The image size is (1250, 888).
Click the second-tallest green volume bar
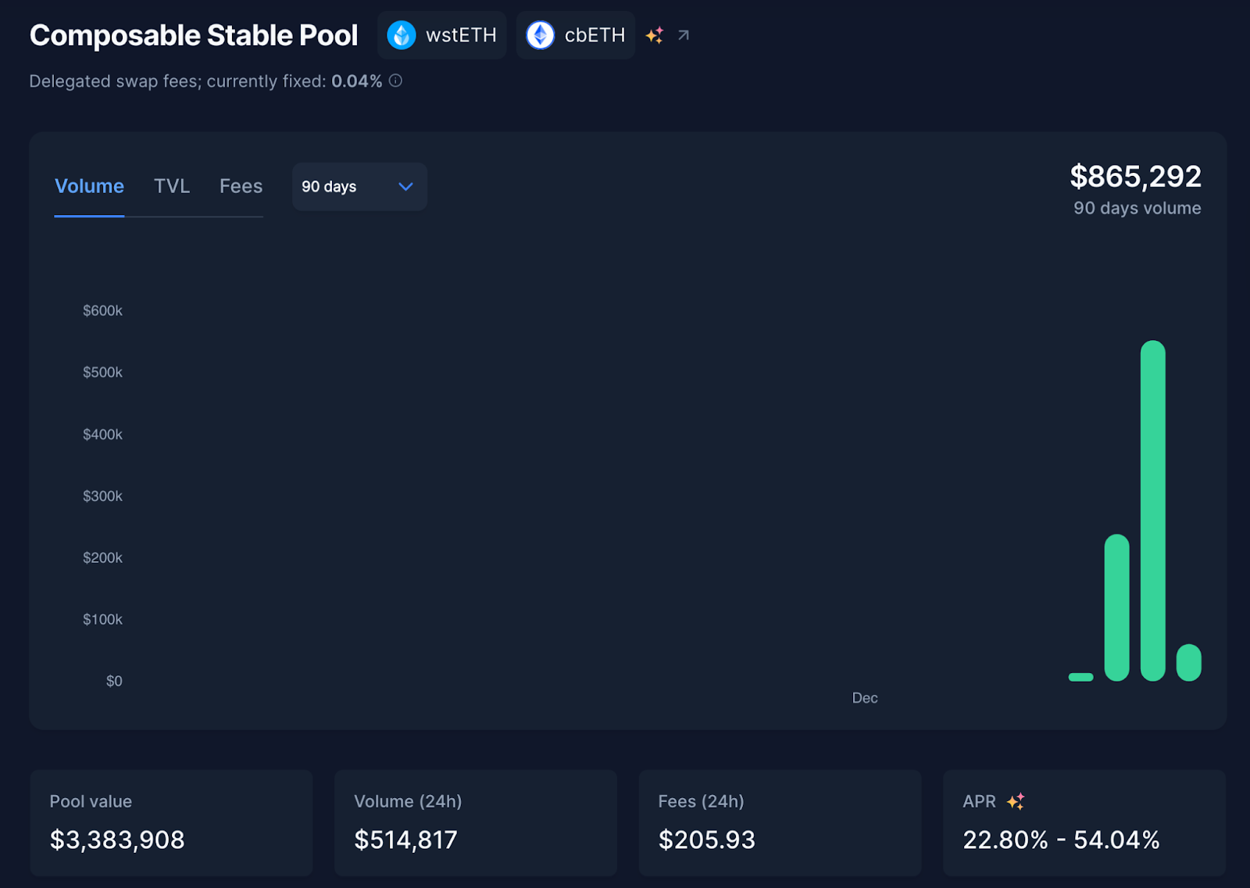(x=1117, y=607)
